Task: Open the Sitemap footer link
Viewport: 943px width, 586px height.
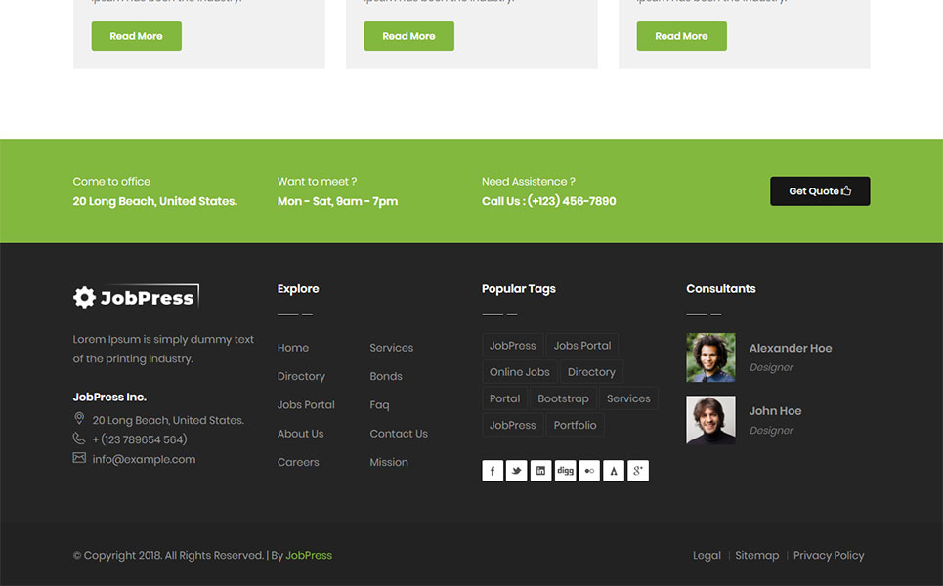Action: tap(756, 556)
